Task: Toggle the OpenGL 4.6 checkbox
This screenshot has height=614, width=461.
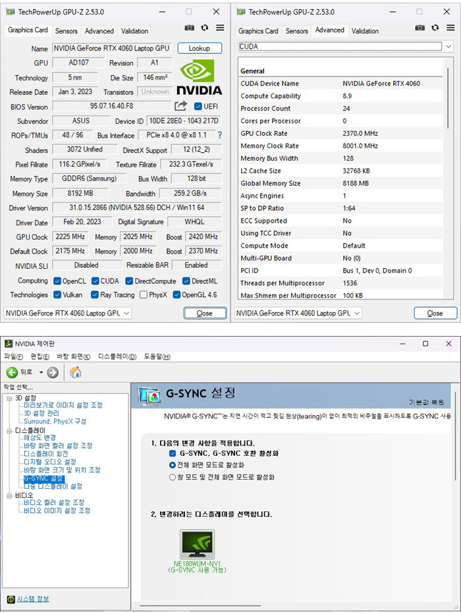Action: click(176, 294)
